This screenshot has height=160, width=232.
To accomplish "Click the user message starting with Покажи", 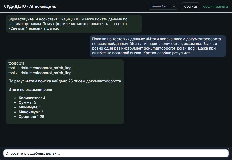I will pos(158,46).
